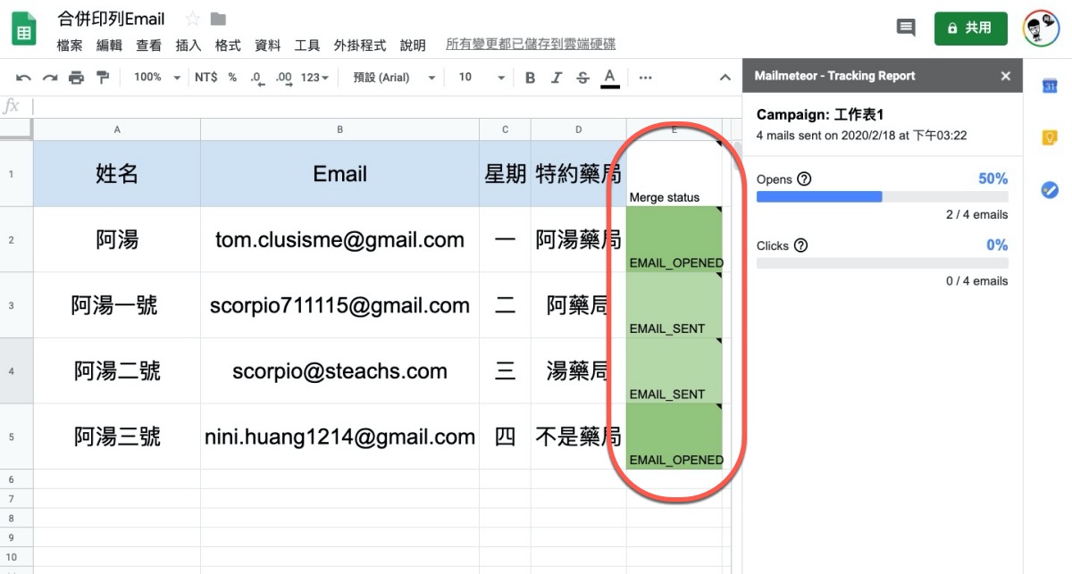Screen dimensions: 1072x574
Task: Activate the paint format tool
Action: (x=103, y=78)
